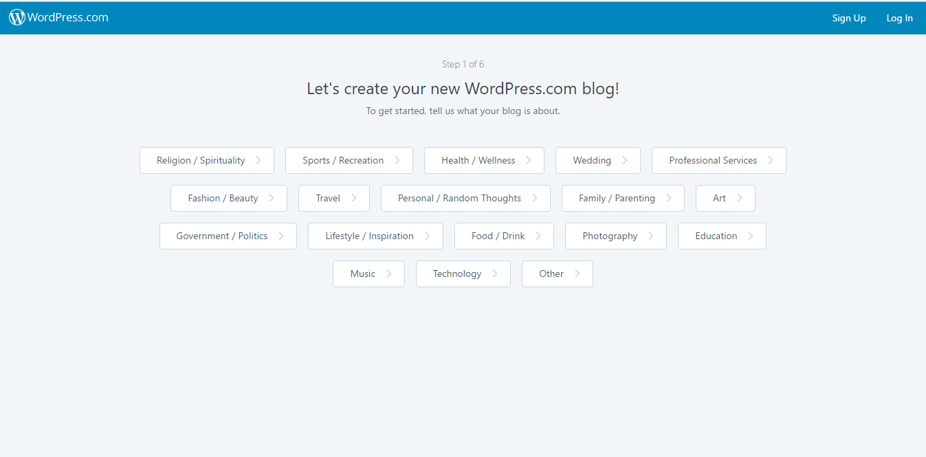Choose Government / Politics topic
This screenshot has width=926, height=457.
pyautogui.click(x=228, y=236)
